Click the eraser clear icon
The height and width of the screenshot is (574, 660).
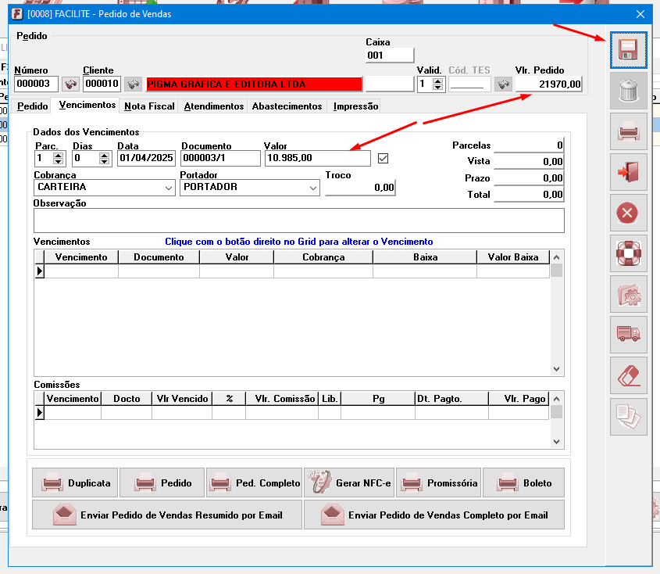coord(629,375)
